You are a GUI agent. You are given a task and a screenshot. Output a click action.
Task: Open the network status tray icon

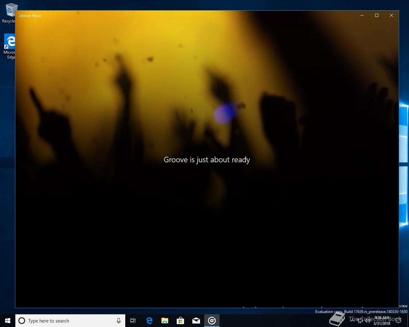tap(360, 321)
